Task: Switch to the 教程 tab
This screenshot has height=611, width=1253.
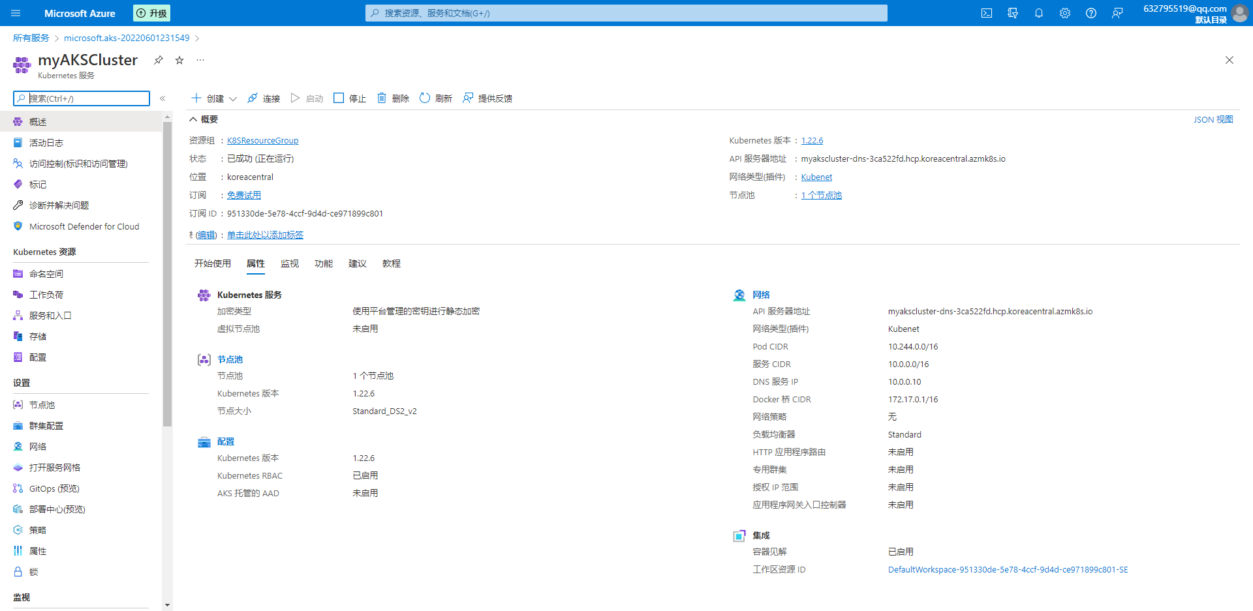Action: click(x=392, y=263)
